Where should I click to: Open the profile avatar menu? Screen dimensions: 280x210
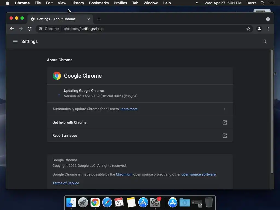tap(259, 29)
